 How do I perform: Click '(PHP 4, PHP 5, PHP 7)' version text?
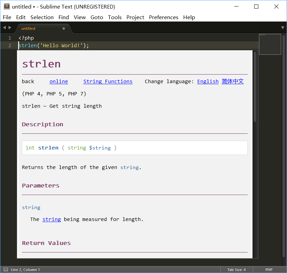54,94
